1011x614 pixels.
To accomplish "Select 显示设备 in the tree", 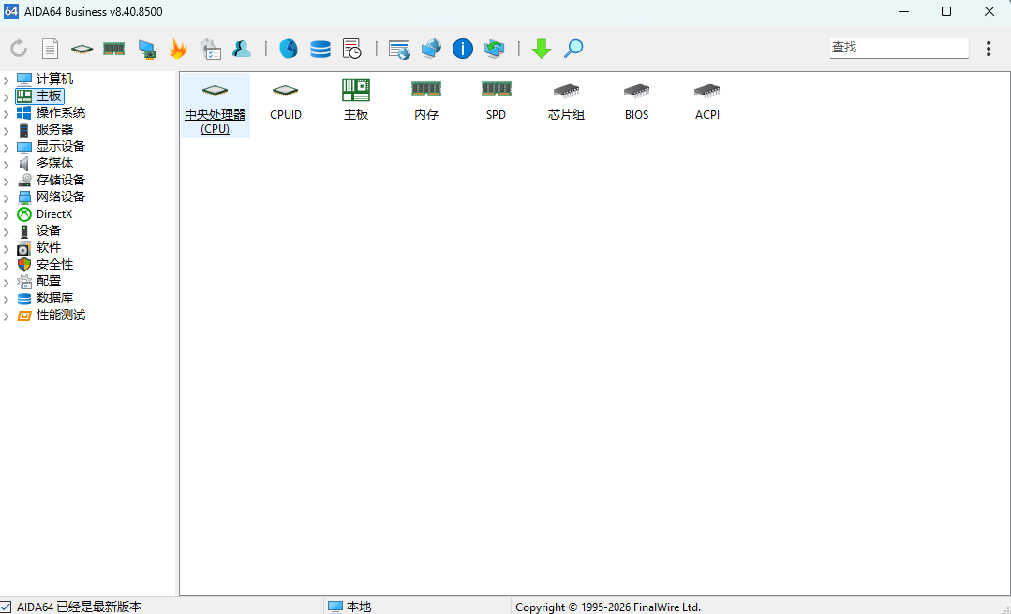I will click(61, 146).
